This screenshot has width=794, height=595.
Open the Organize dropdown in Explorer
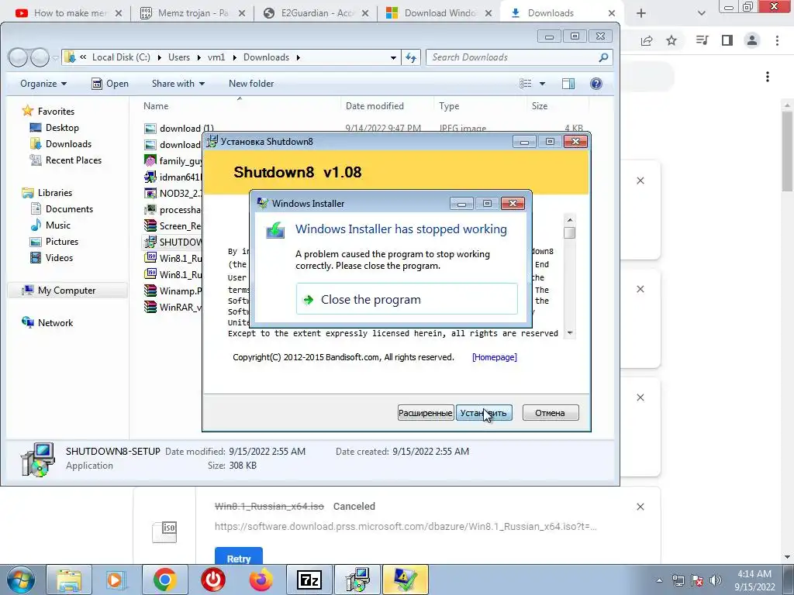click(x=43, y=84)
